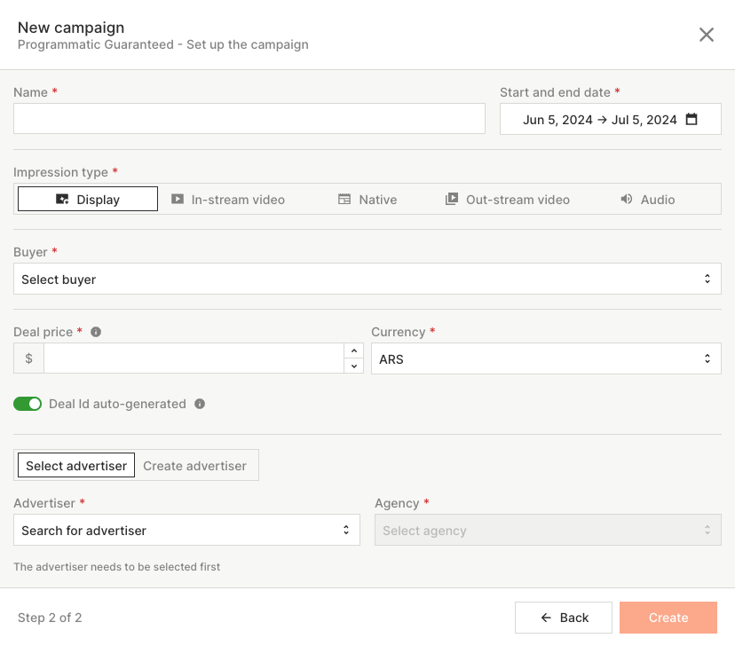Screen dimensions: 735x646
Task: Open the Currency dropdown showing ARS
Action: [x=546, y=359]
